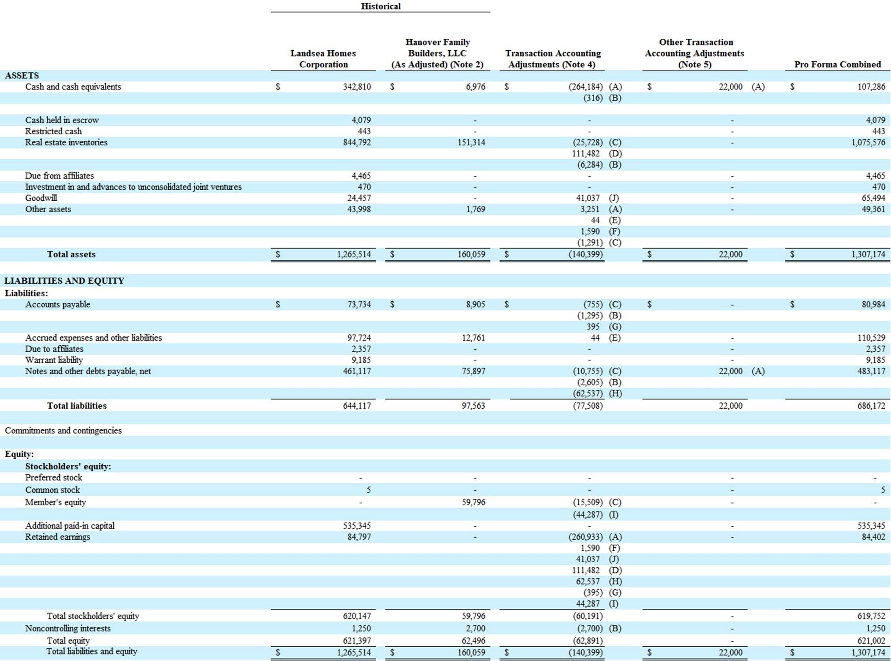891x661 pixels.
Task: Click the "Cash held in escrow" label
Action: [62, 120]
